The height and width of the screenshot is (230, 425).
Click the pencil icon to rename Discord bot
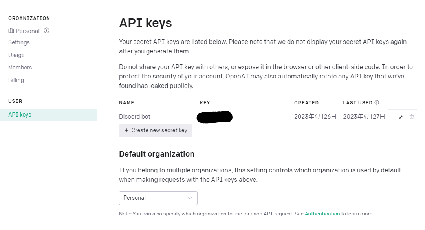tap(401, 117)
